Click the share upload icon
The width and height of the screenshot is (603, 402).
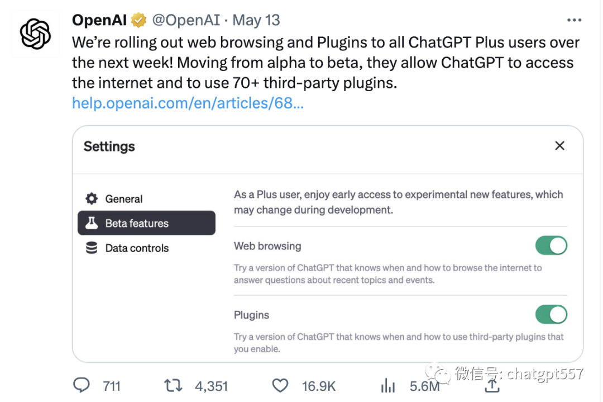(x=492, y=385)
